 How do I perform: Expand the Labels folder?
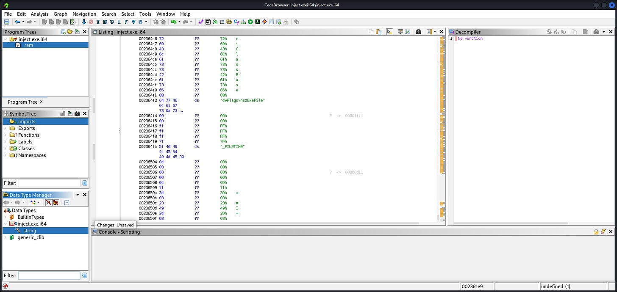click(6, 142)
